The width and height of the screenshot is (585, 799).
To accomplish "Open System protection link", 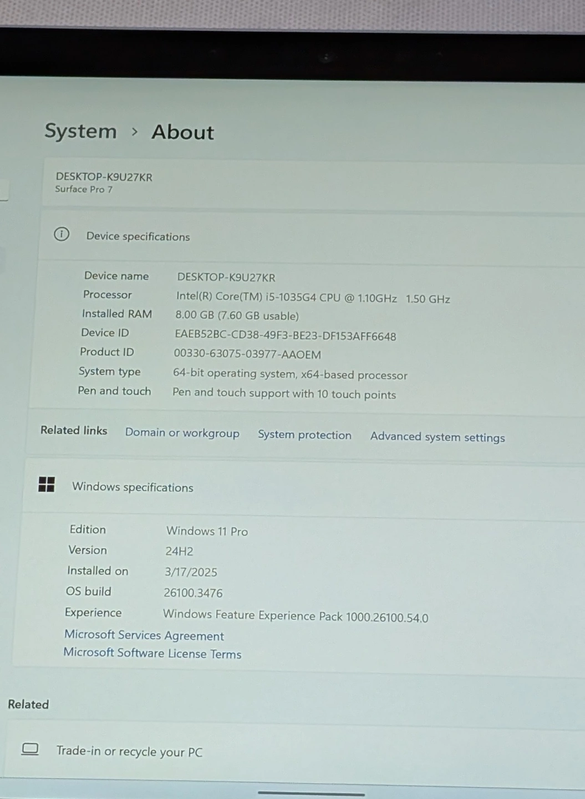I will coord(304,435).
